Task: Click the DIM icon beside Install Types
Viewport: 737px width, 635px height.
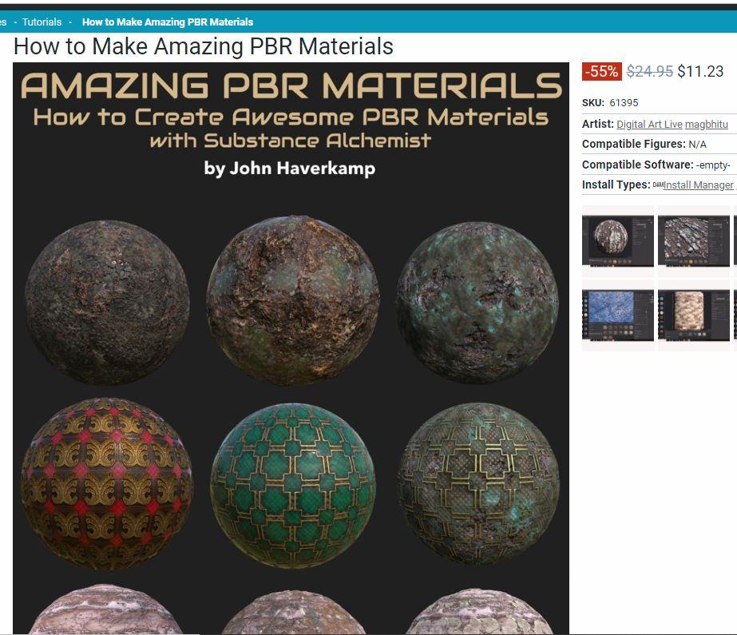Action: click(x=658, y=185)
